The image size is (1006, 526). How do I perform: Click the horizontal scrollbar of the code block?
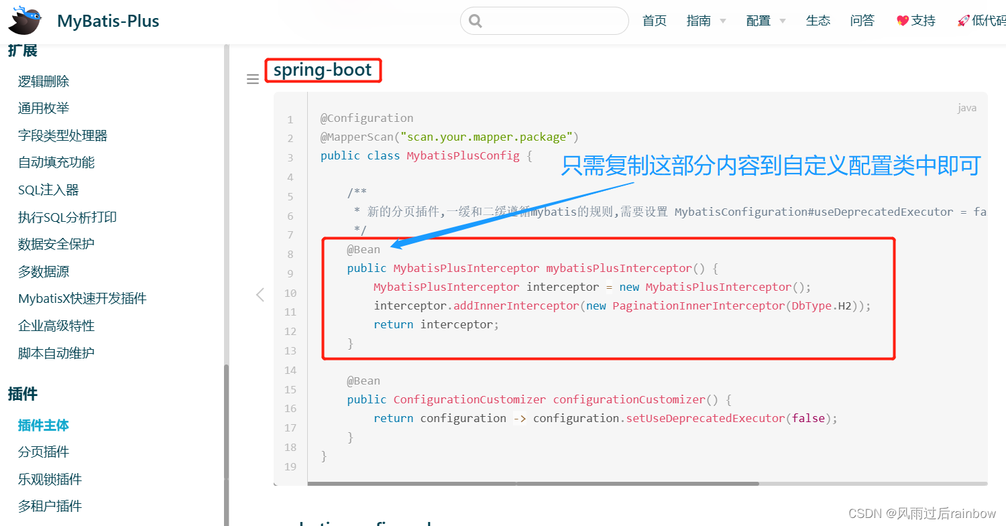(533, 483)
